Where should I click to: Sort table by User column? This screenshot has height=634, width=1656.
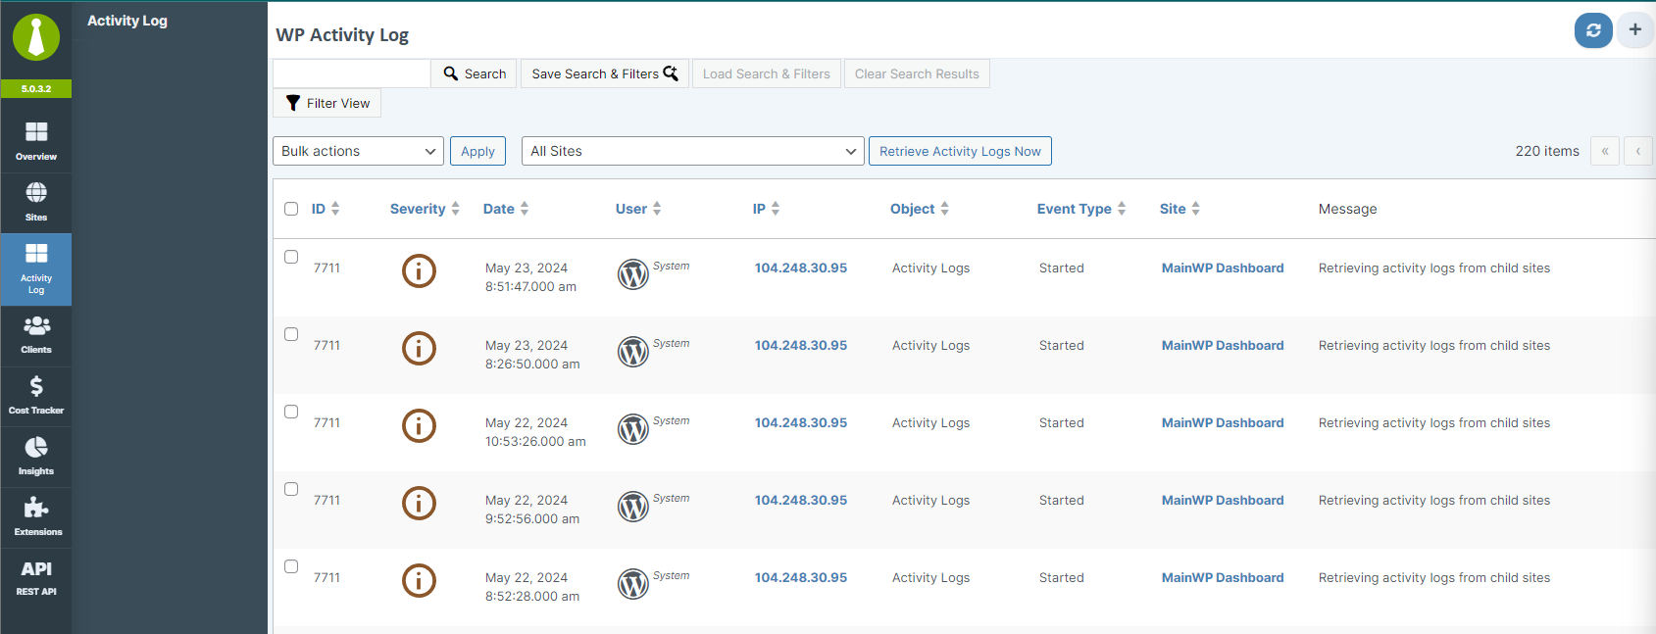coord(638,209)
